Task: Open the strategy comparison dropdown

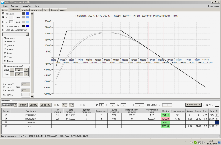Action: [27, 34]
